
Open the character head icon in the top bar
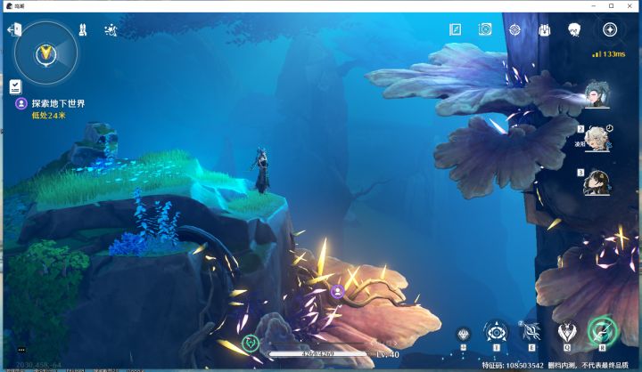click(574, 29)
